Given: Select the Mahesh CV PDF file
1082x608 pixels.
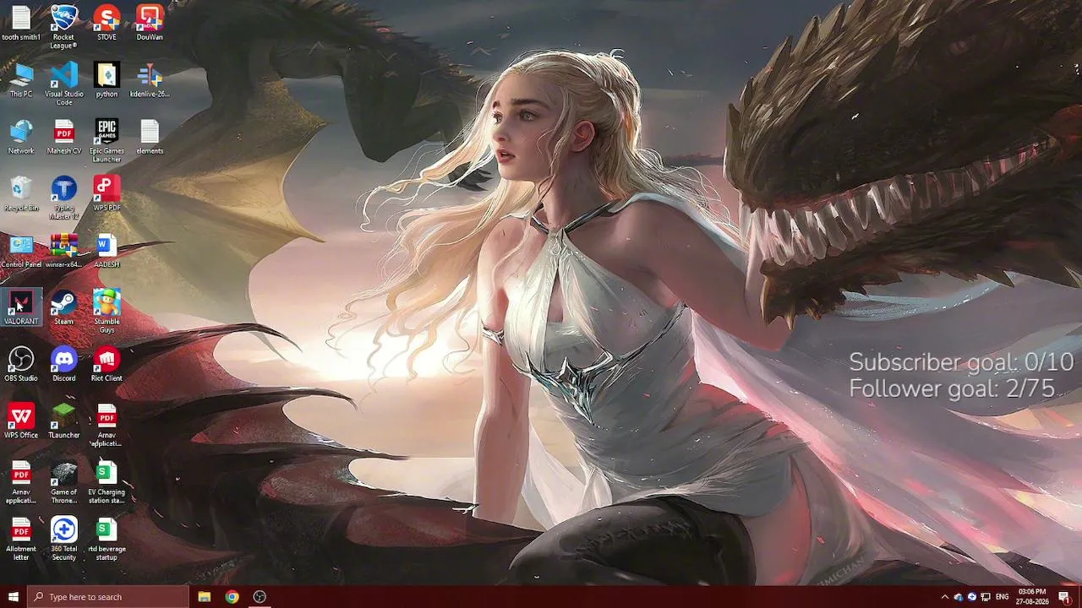Looking at the screenshot, I should pos(63,137).
